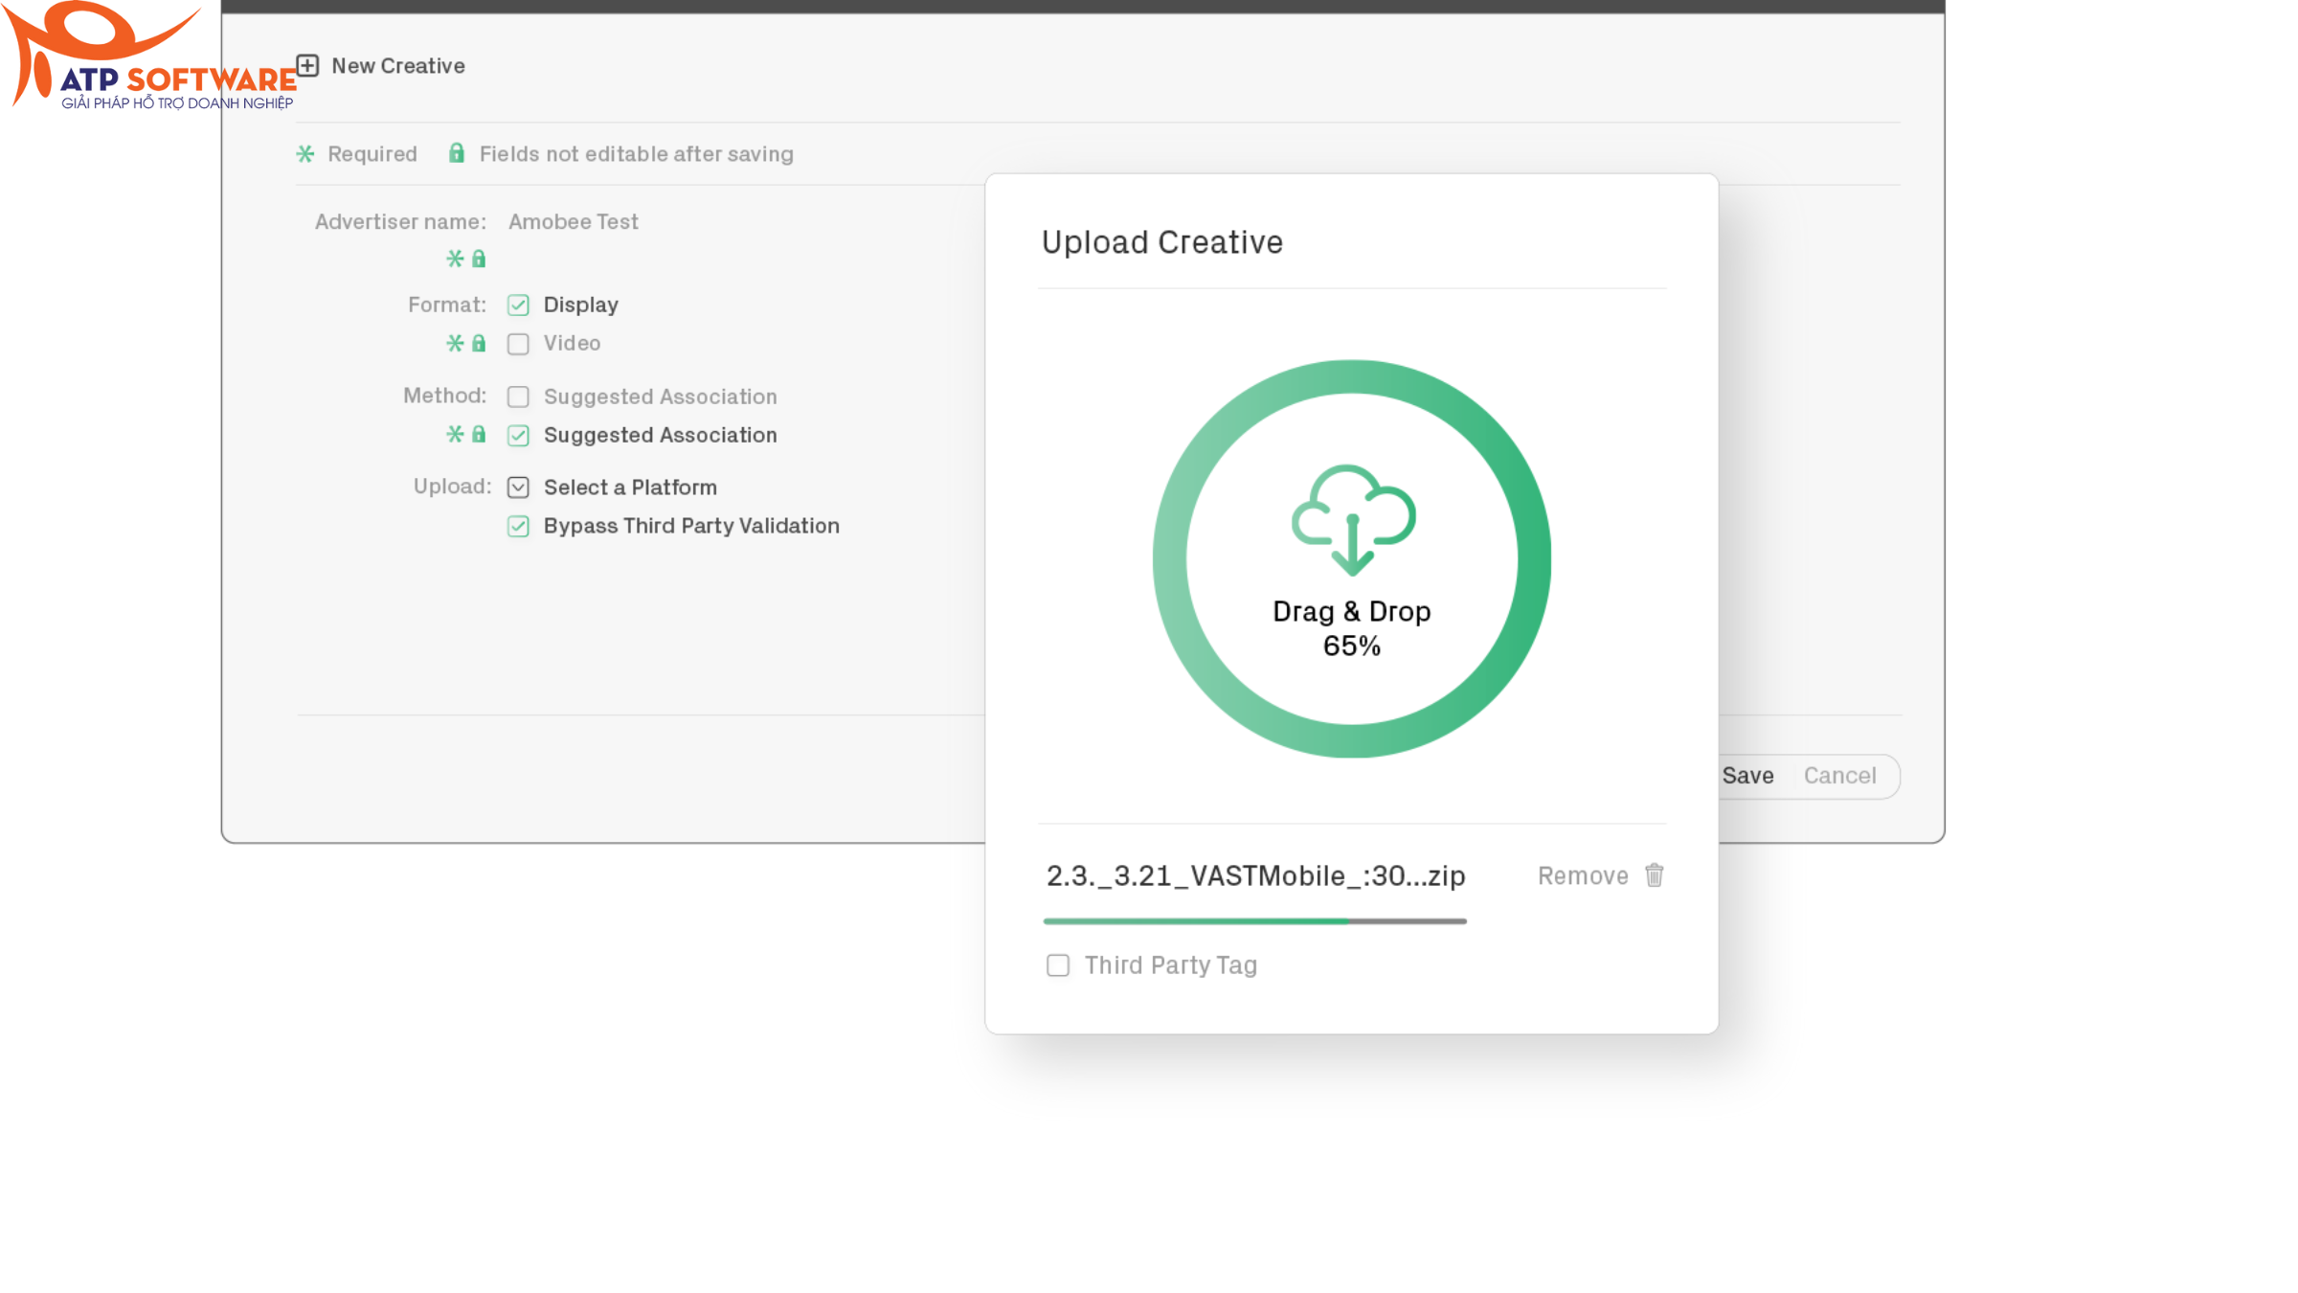Check the first Suggested Association checkbox
The image size is (2298, 1293).
518,397
